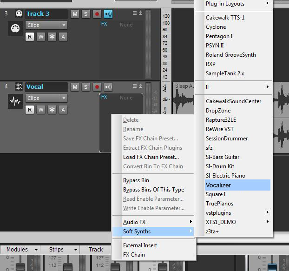Click the Track button in console toolbar
Viewport: 289px width, 271px height.
96,250
